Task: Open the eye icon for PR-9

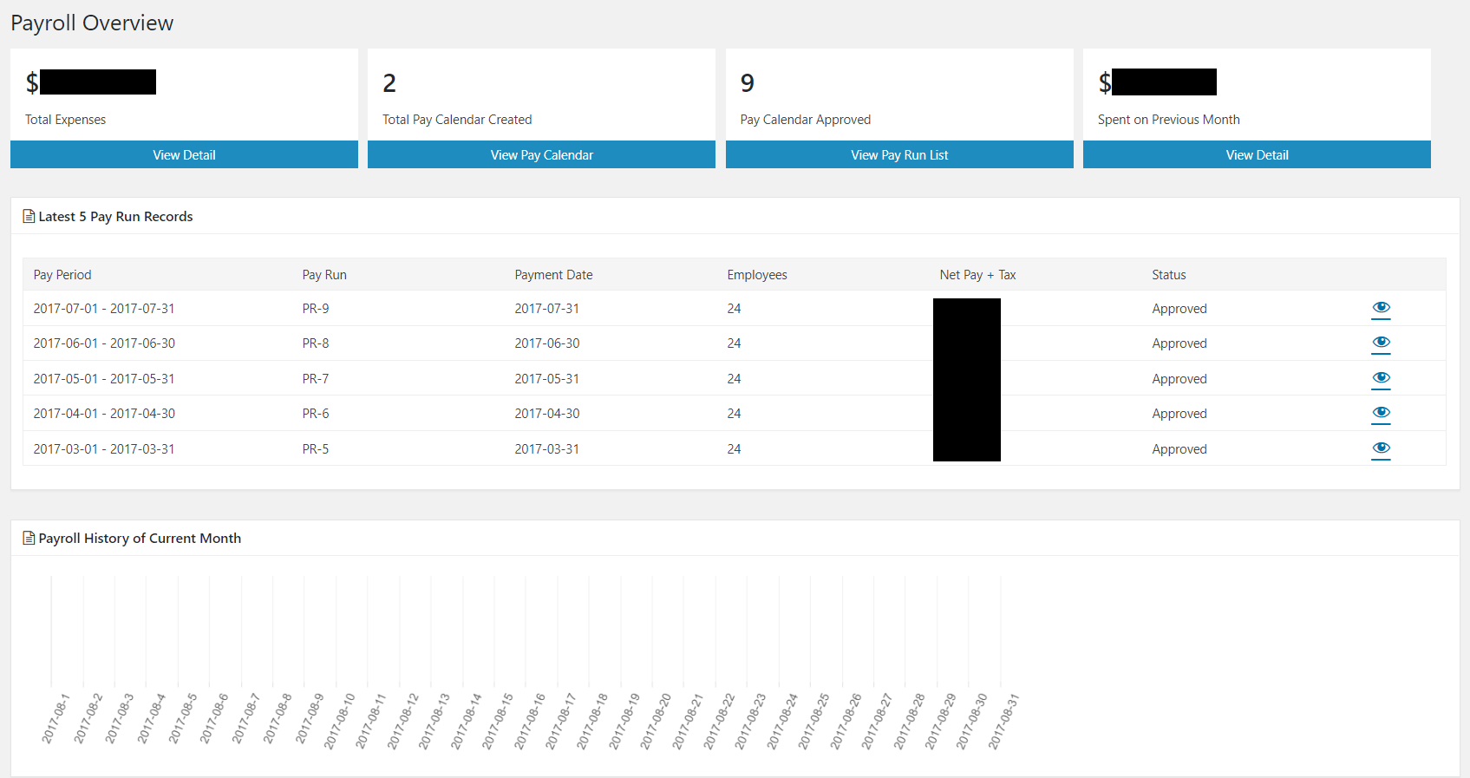Action: (1381, 308)
